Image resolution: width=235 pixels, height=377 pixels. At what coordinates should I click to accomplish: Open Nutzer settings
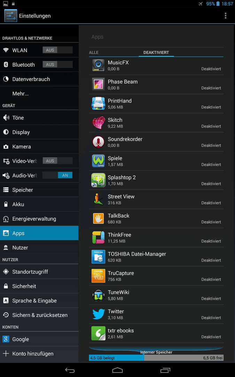39,247
